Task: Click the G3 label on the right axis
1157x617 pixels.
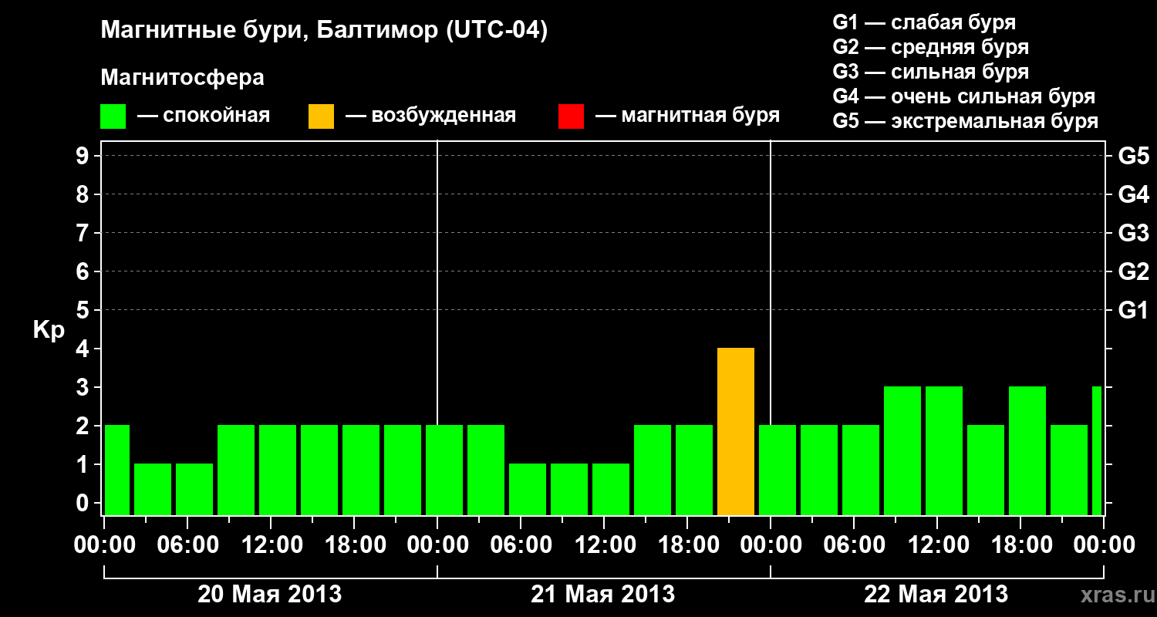Action: tap(1133, 233)
